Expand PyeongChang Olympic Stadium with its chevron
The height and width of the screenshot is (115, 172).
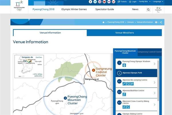pyautogui.click(x=155, y=64)
